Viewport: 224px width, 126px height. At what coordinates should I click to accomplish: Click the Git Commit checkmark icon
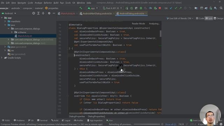pos(176,8)
